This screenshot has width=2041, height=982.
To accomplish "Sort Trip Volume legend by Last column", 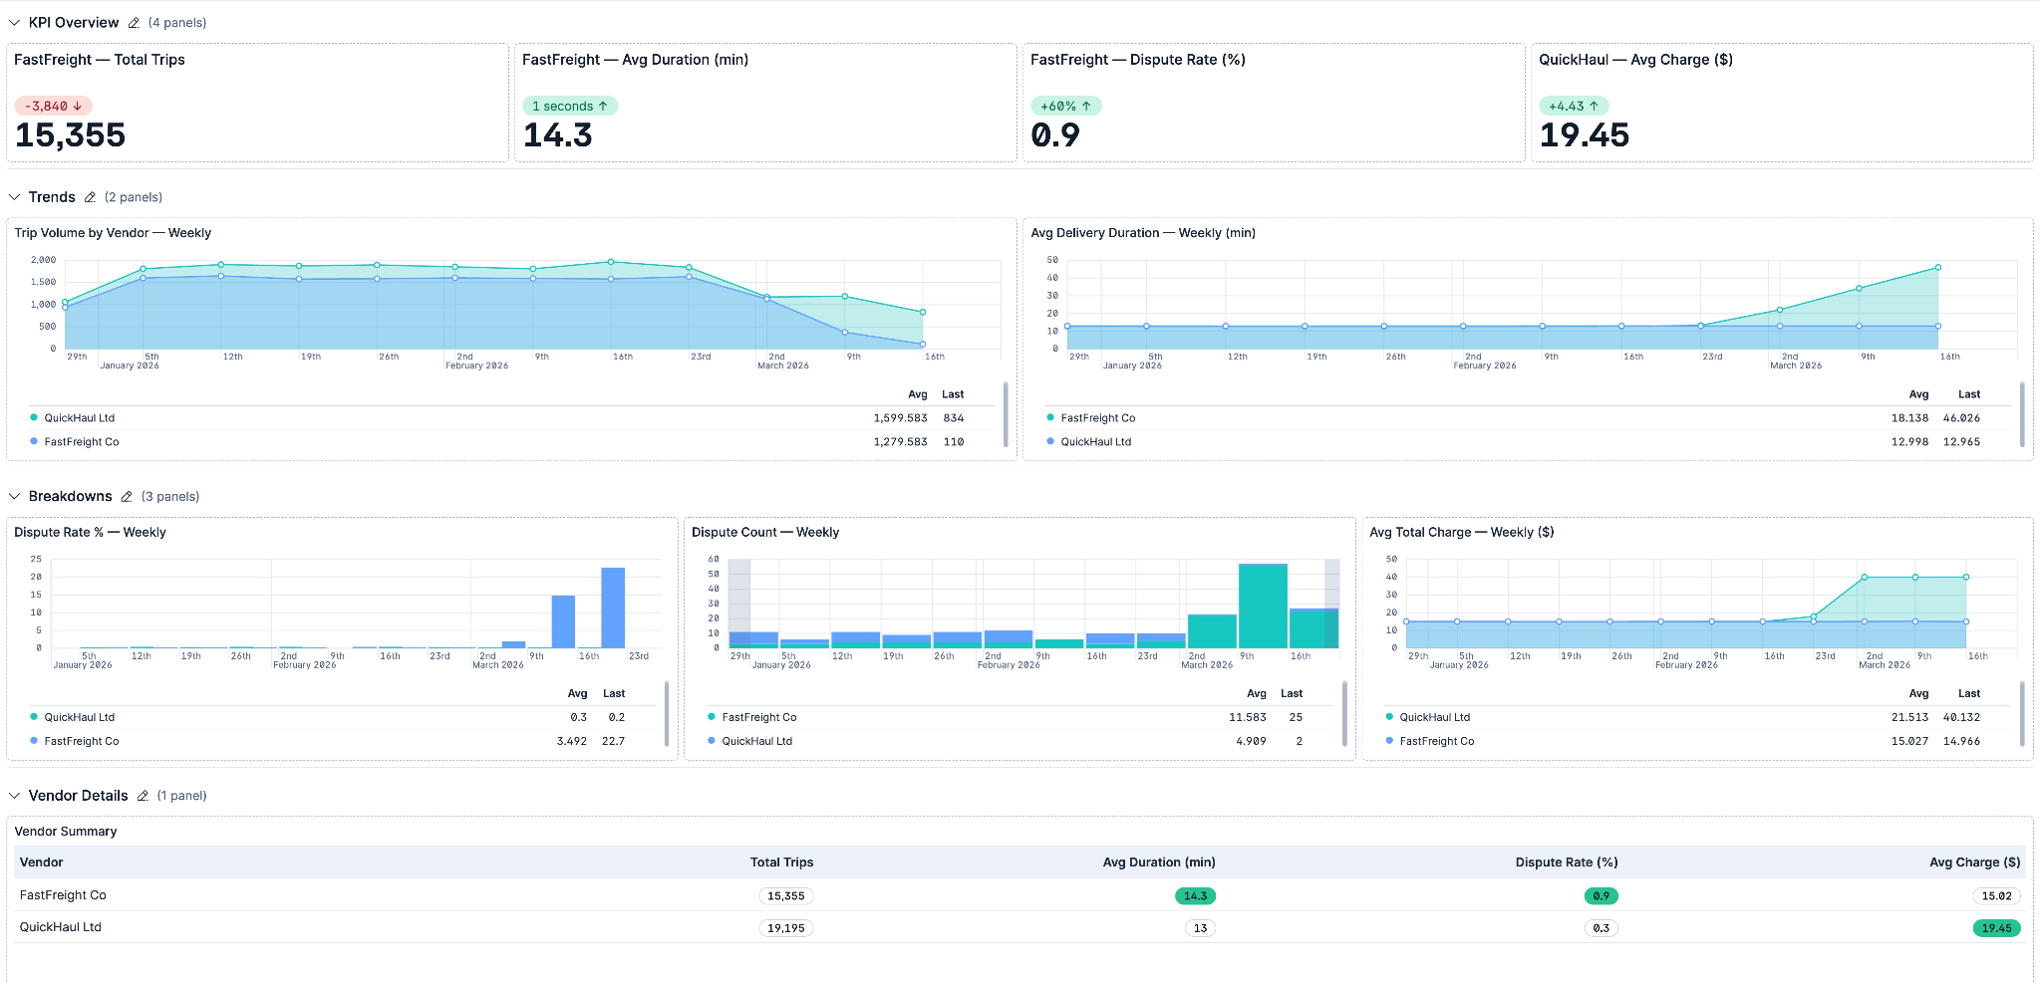I will (x=953, y=394).
